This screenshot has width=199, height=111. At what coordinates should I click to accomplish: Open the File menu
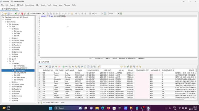coord(2,5)
